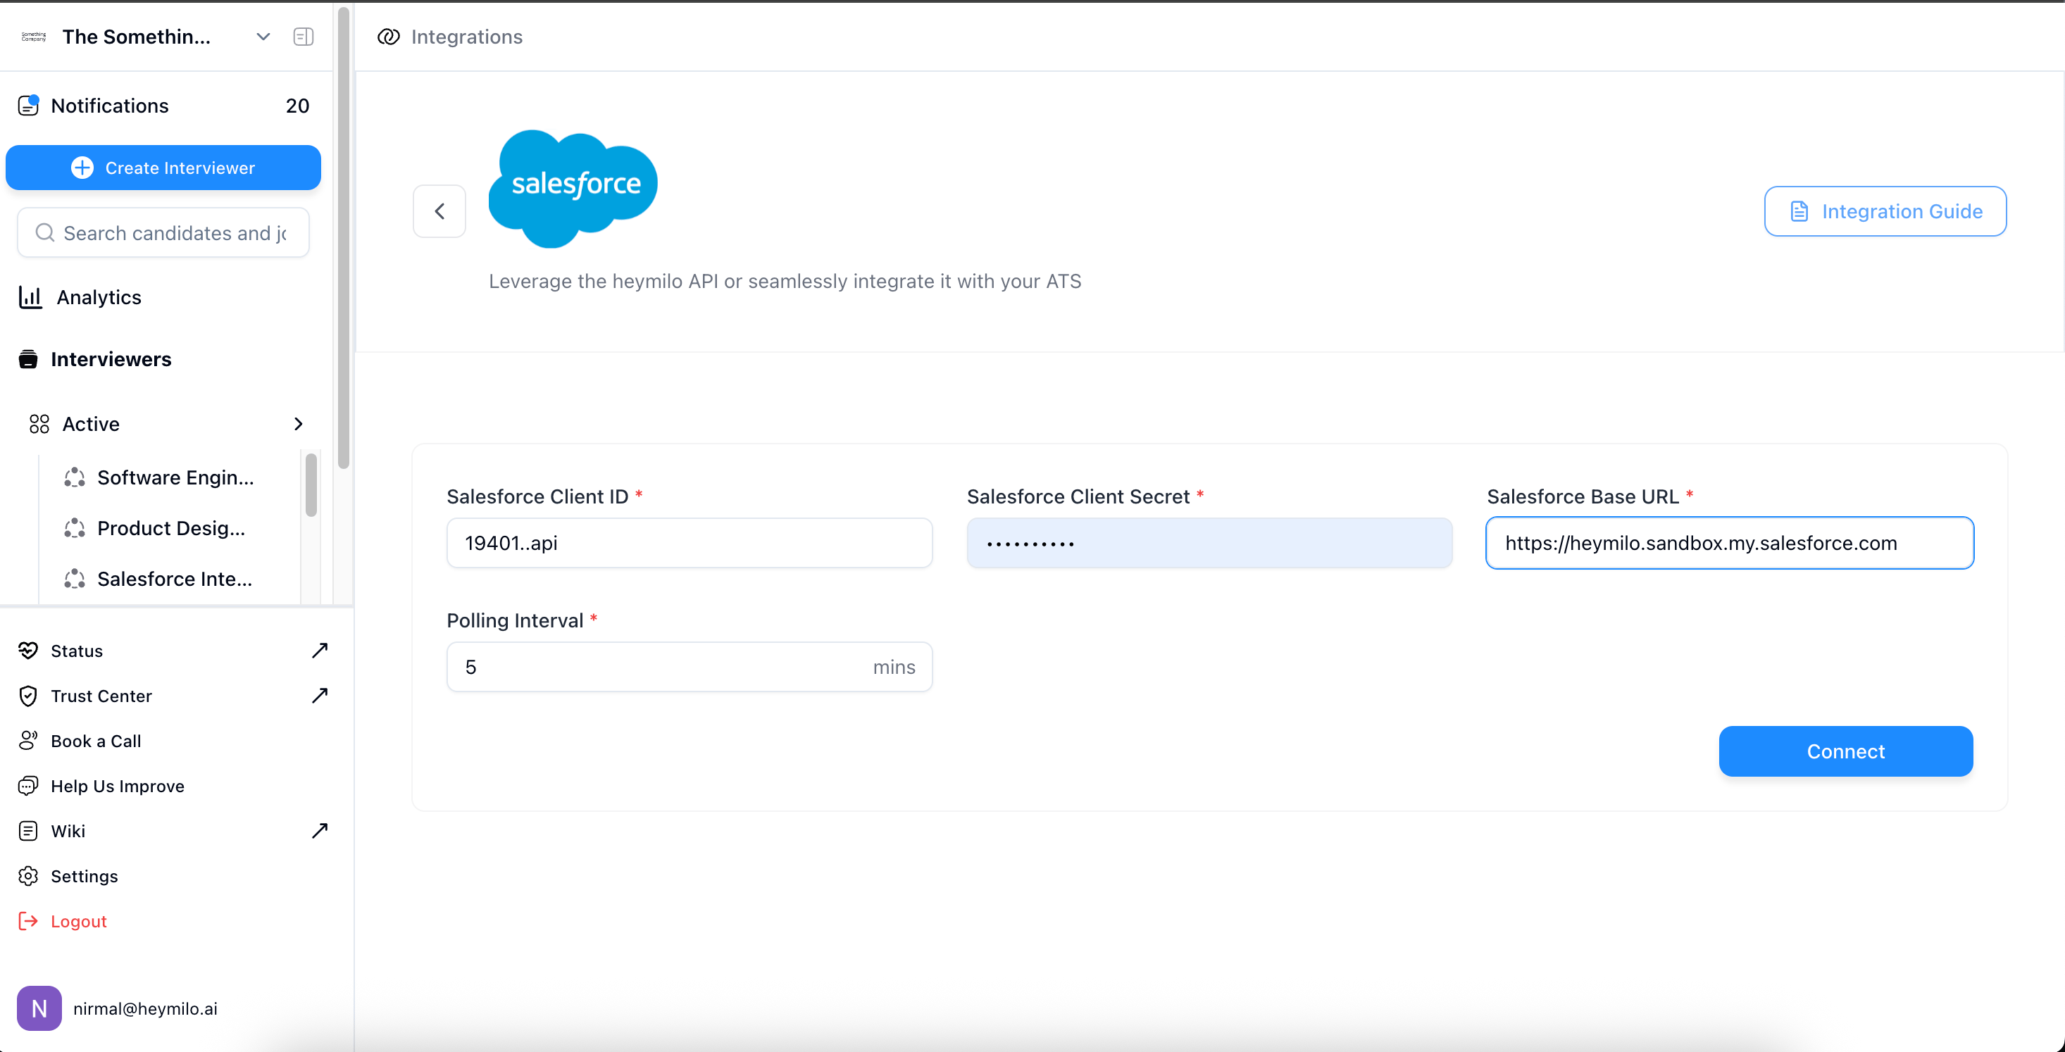Viewport: 2065px width, 1052px height.
Task: Click the Notifications count 20
Action: [x=297, y=106]
